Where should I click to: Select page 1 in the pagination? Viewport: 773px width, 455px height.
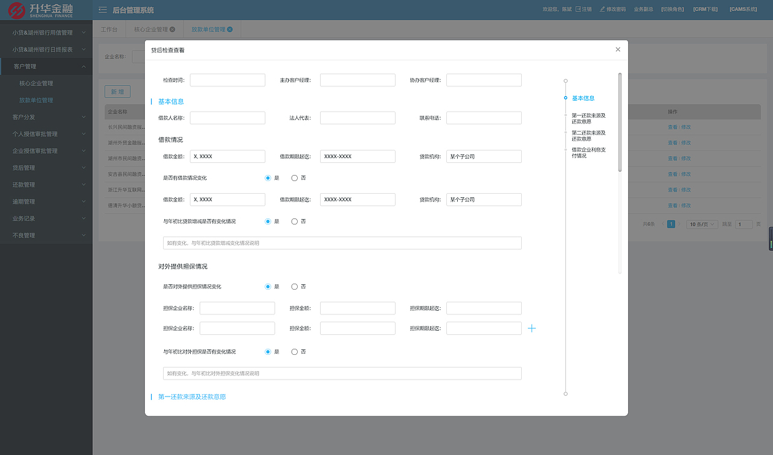(671, 224)
